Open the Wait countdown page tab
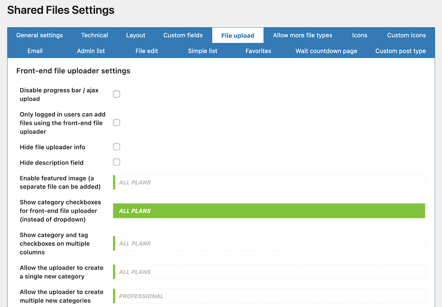This screenshot has height=307, width=442. coord(326,51)
